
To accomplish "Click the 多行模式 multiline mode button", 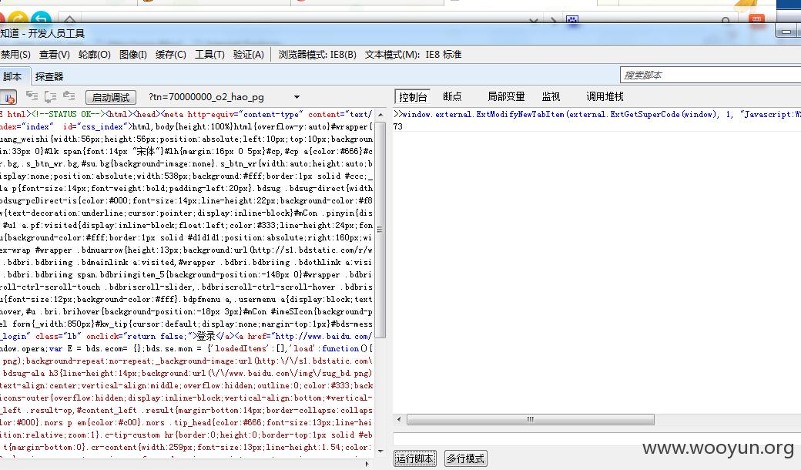I will 465,458.
